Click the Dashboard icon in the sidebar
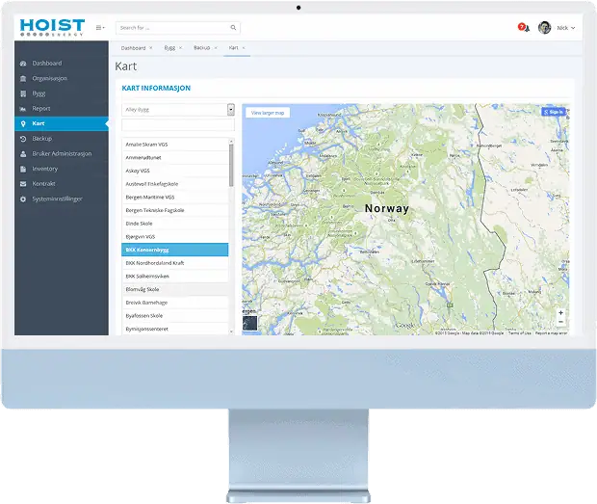Screen dimensions: 597x504 point(23,64)
